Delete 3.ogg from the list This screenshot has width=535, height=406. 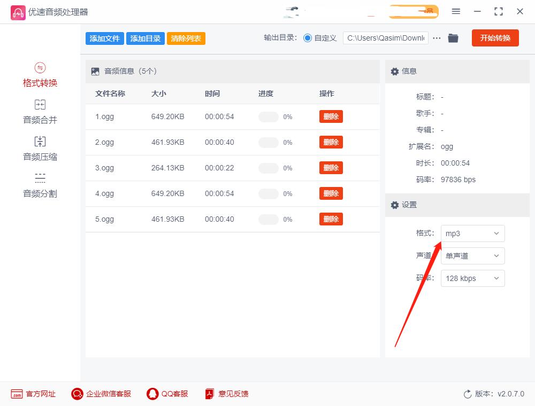(x=331, y=168)
